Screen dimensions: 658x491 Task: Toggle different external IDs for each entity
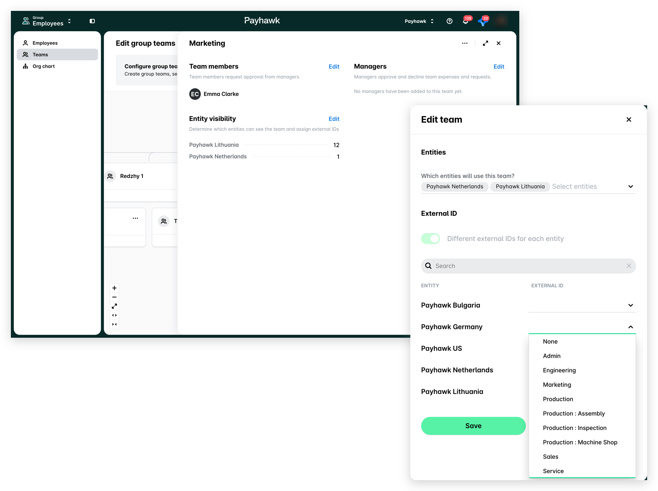(431, 239)
